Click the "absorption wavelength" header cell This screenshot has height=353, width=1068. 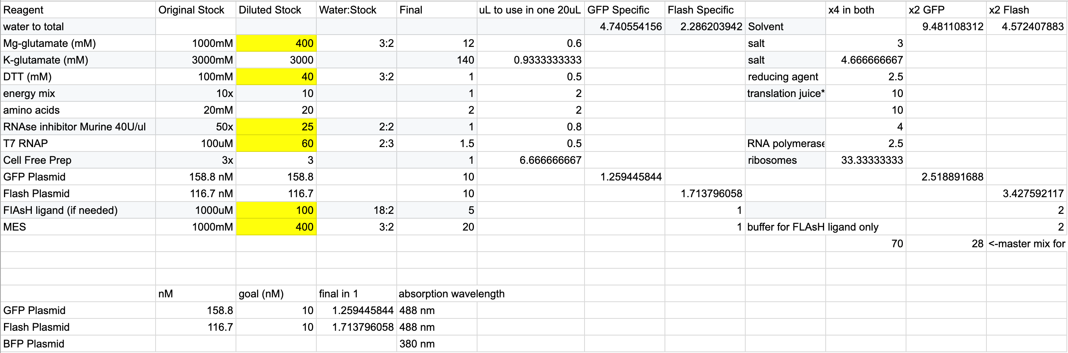[x=451, y=293]
